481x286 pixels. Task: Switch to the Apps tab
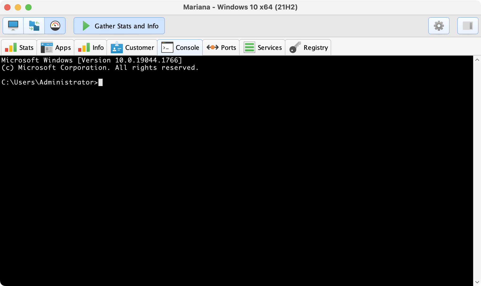56,47
